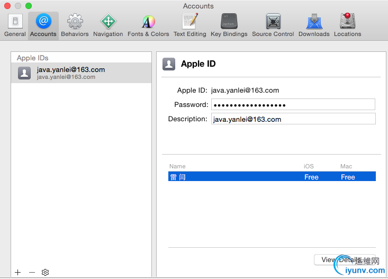This screenshot has height=279, width=388.
Task: Click the Password field
Action: [x=293, y=104]
